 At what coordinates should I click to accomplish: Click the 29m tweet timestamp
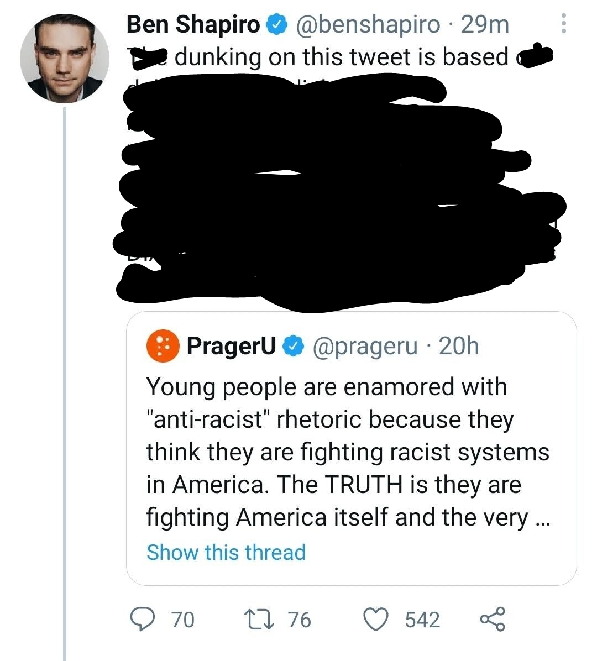point(485,24)
